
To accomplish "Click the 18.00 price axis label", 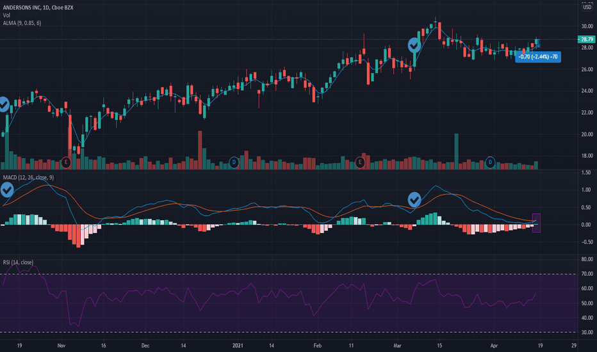I will click(587, 156).
